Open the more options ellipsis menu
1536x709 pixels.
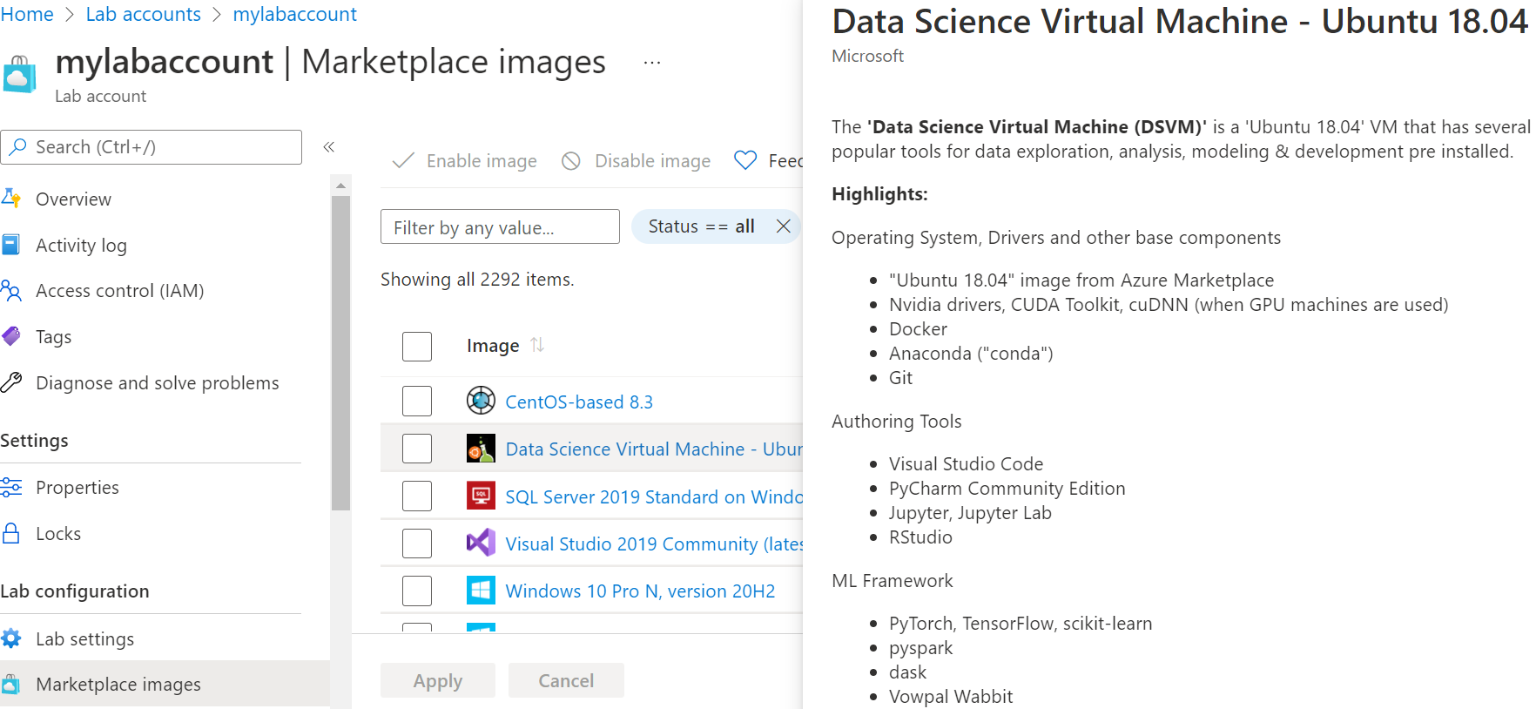(x=652, y=63)
